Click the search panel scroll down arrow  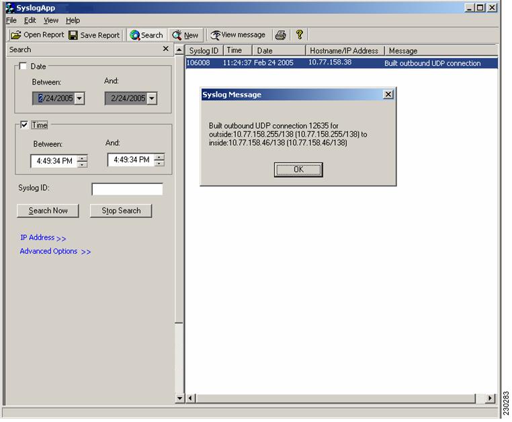point(179,398)
